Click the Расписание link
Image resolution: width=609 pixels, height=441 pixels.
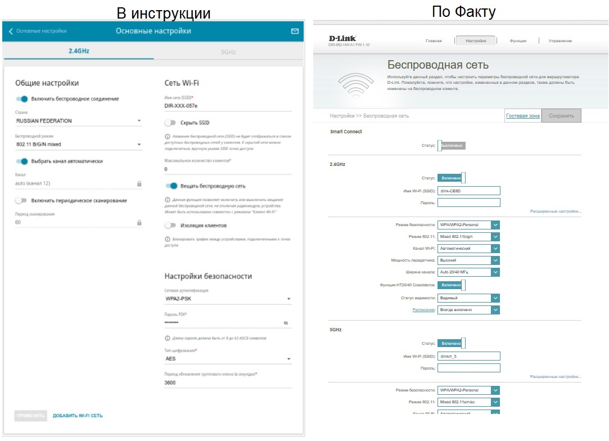424,310
